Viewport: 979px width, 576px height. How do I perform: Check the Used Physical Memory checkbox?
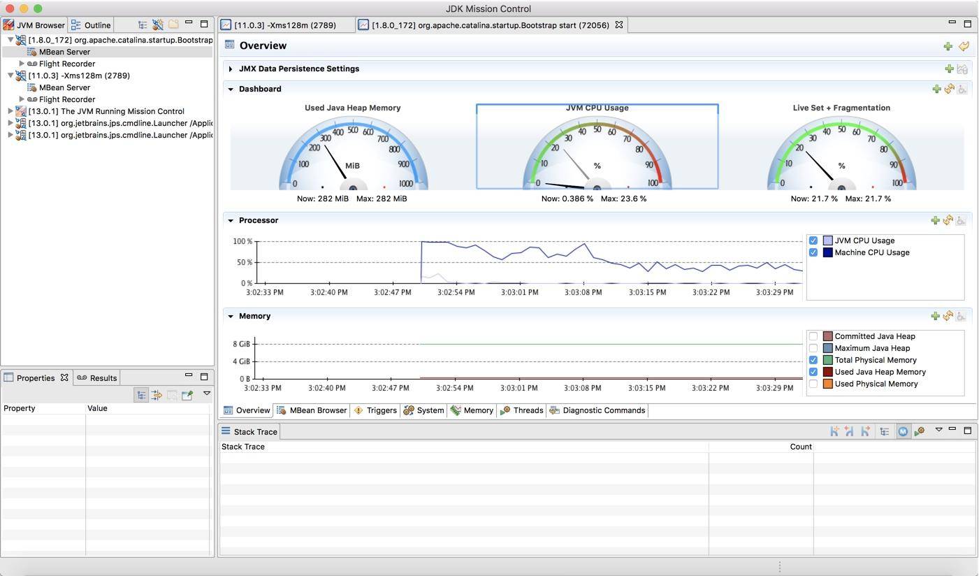(813, 384)
